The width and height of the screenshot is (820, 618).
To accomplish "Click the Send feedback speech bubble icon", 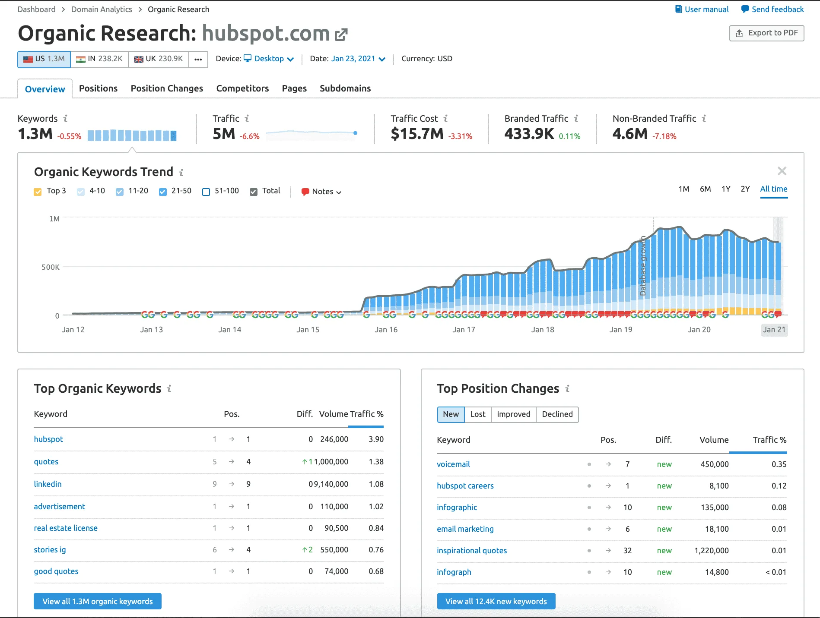I will pyautogui.click(x=745, y=9).
